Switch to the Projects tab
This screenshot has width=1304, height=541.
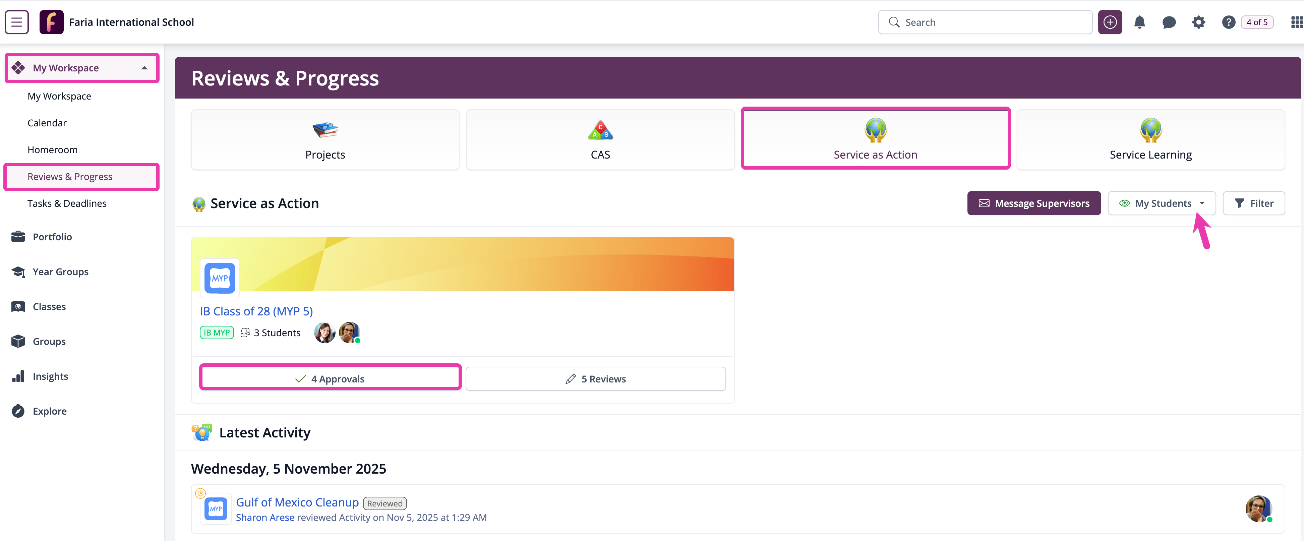click(x=325, y=139)
